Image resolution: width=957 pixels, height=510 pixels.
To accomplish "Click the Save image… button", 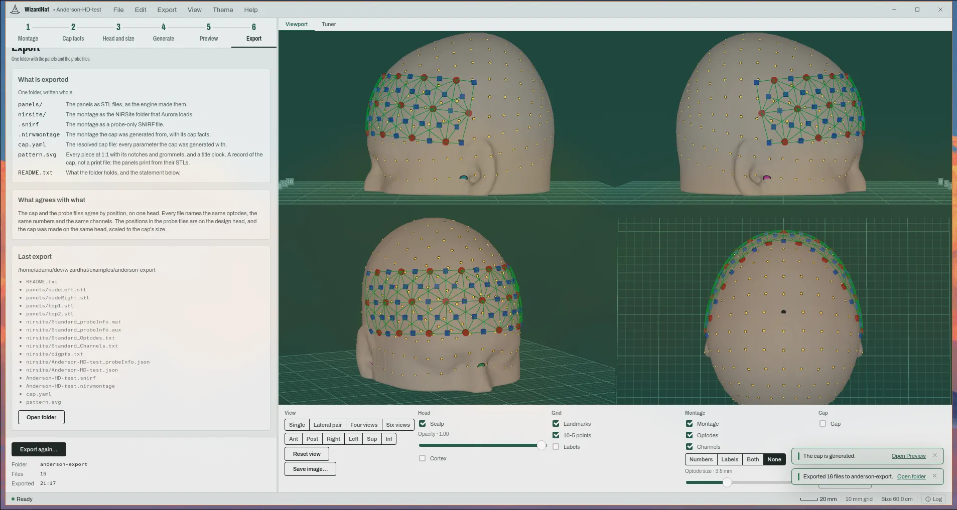I will click(310, 469).
